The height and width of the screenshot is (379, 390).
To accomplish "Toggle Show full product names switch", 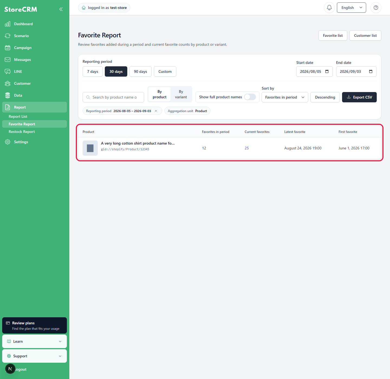I will [250, 97].
